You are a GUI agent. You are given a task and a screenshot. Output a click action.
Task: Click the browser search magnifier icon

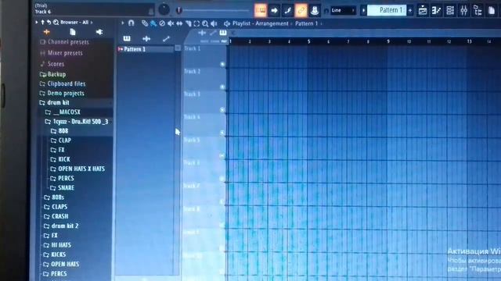[56, 23]
